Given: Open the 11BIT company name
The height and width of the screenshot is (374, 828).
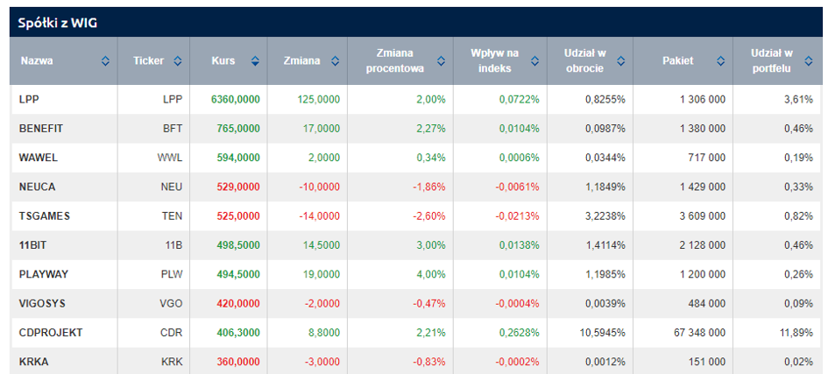Looking at the screenshot, I should [x=32, y=244].
